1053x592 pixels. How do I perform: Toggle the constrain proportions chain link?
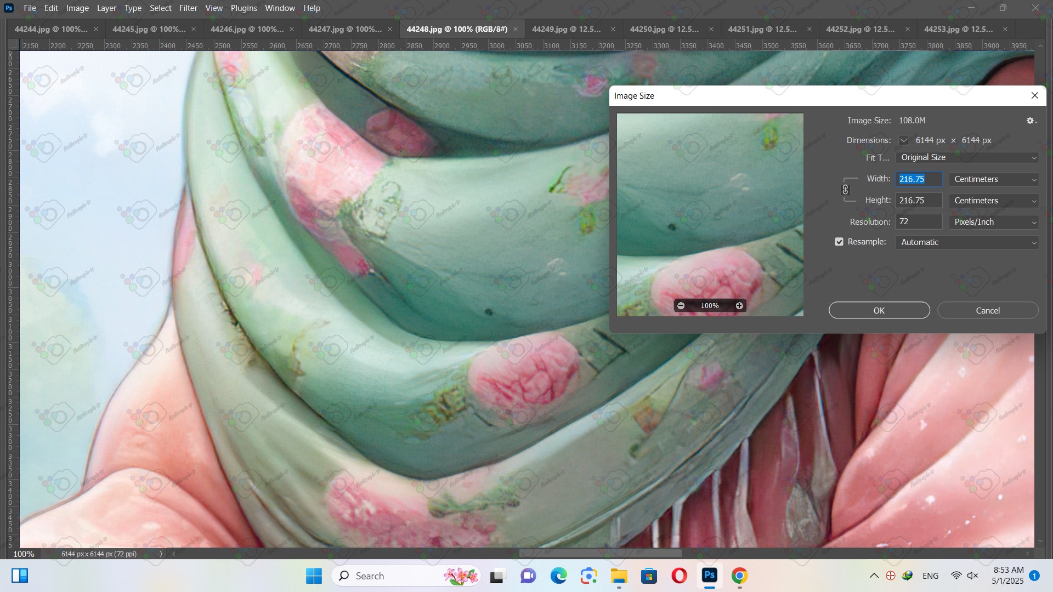pos(845,190)
